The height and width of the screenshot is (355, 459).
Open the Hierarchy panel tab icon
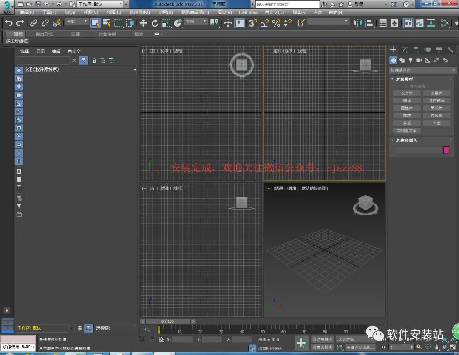(416, 50)
